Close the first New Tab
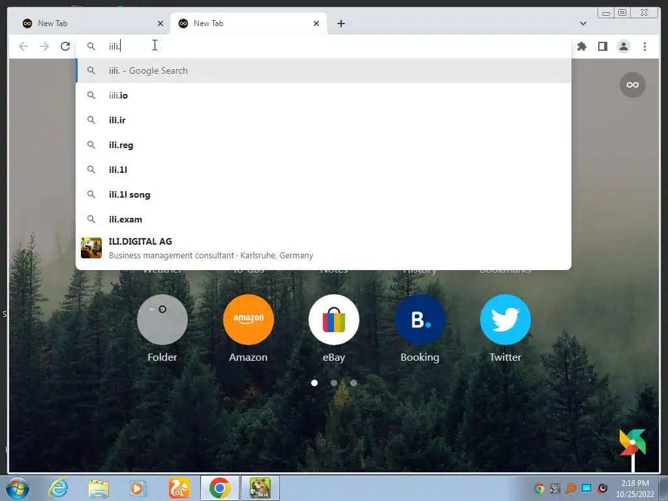Image resolution: width=668 pixels, height=501 pixels. pos(160,23)
